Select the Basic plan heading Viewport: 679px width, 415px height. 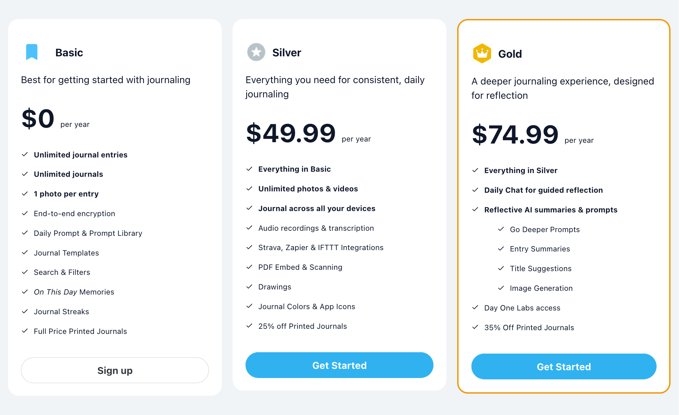click(69, 53)
